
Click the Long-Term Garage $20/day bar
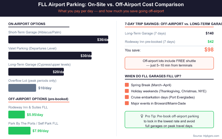[x=36, y=72]
